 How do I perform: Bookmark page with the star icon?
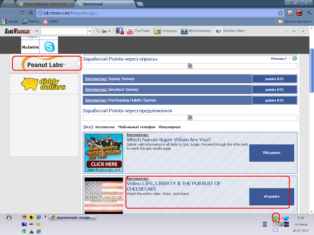[x=280, y=13]
